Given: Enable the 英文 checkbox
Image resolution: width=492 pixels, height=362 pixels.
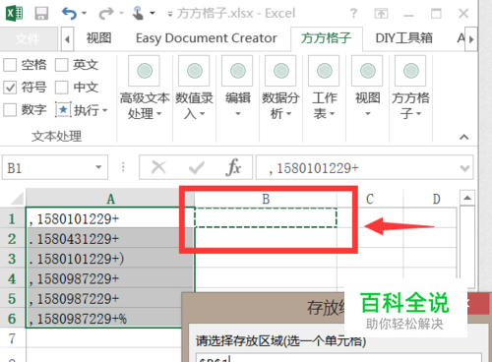Looking at the screenshot, I should 62,65.
